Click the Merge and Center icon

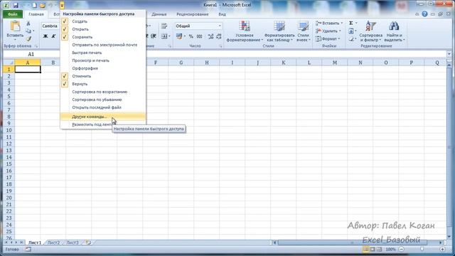pos(164,36)
